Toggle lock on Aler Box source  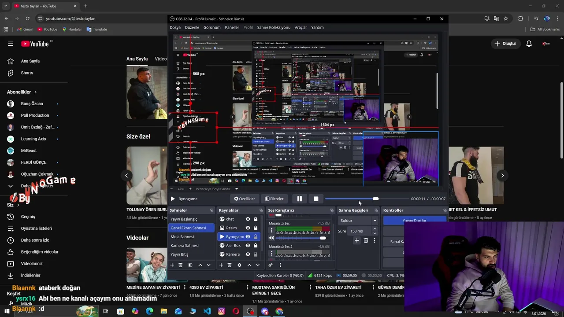(256, 245)
